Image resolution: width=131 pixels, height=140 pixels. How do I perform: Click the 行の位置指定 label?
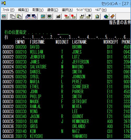[15, 32]
